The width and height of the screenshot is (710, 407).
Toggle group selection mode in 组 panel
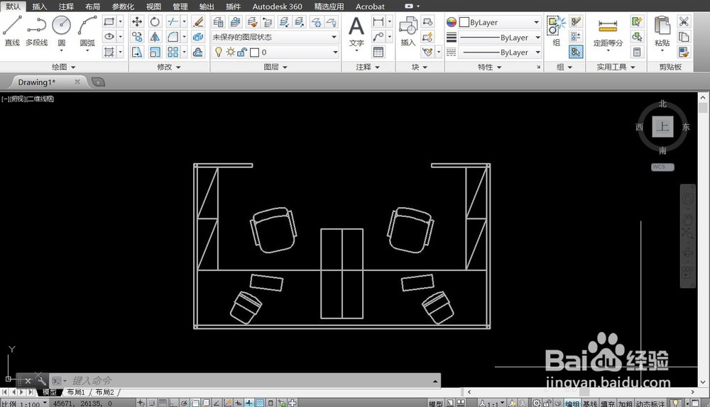[x=576, y=52]
